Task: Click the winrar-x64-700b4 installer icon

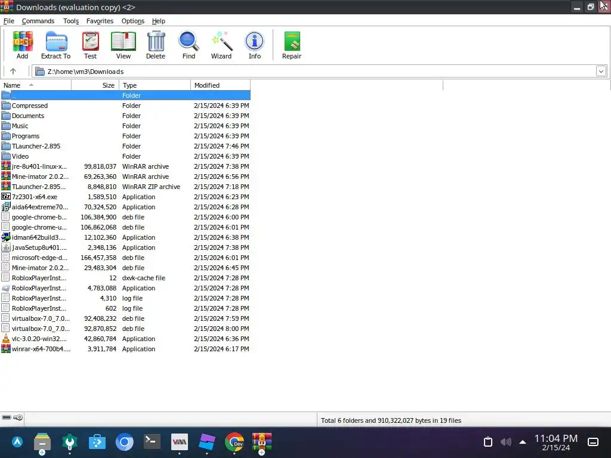Action: pyautogui.click(x=6, y=349)
